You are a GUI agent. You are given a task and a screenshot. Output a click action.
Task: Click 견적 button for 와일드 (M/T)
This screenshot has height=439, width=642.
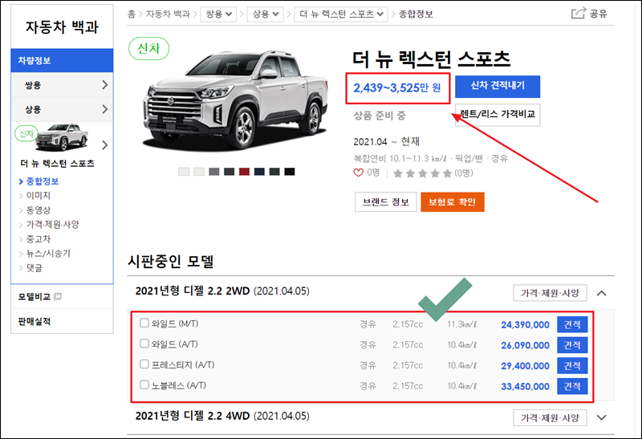[572, 324]
